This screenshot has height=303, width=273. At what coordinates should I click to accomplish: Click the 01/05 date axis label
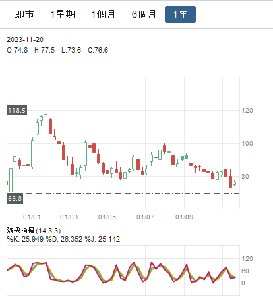(x=107, y=217)
